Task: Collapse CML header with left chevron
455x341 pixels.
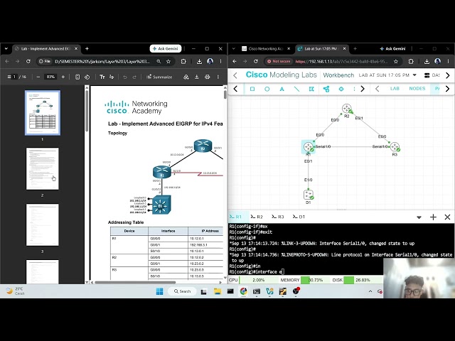Action: click(x=235, y=75)
